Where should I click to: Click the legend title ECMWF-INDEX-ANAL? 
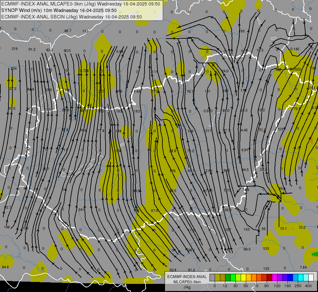click(187, 277)
